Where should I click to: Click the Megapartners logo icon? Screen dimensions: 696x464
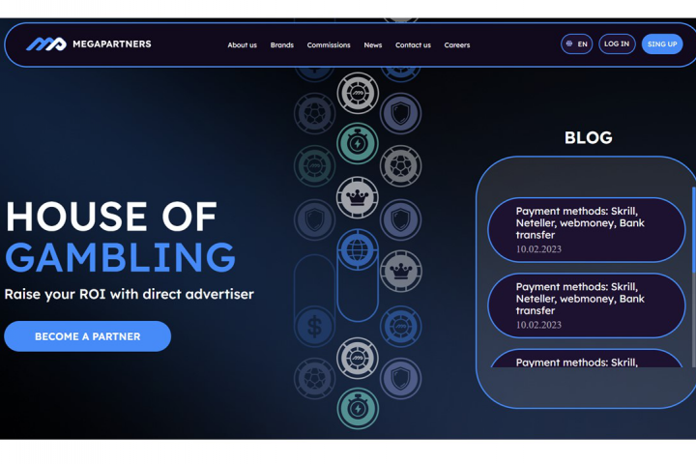[x=46, y=43]
